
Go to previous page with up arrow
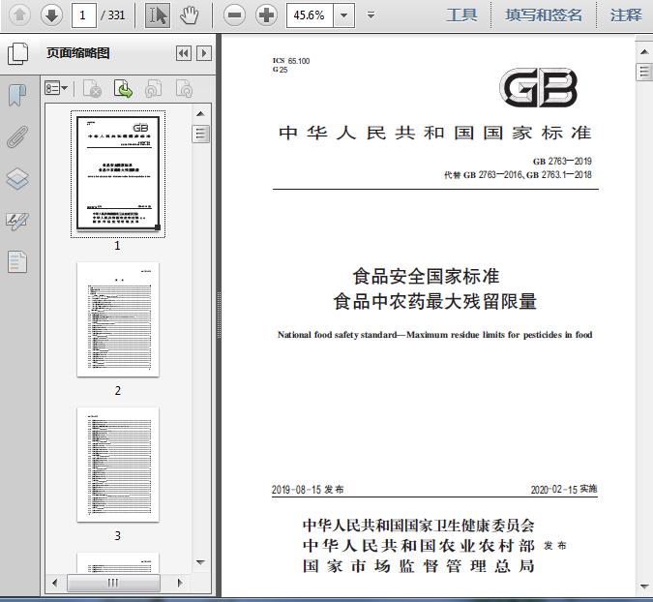pos(19,15)
